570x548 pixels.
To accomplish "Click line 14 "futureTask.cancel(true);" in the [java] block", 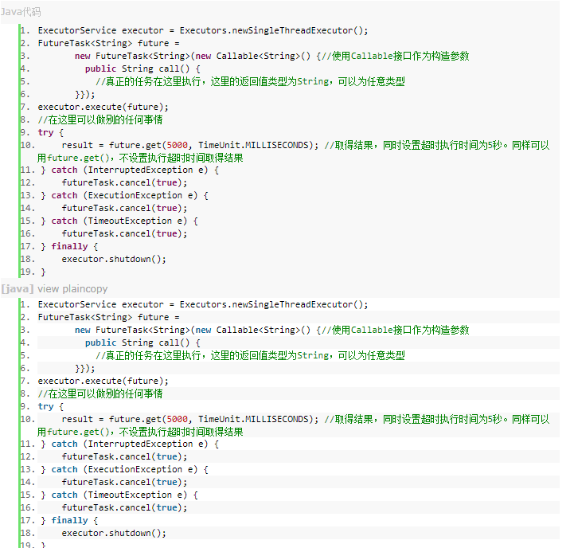I will pyautogui.click(x=124, y=482).
